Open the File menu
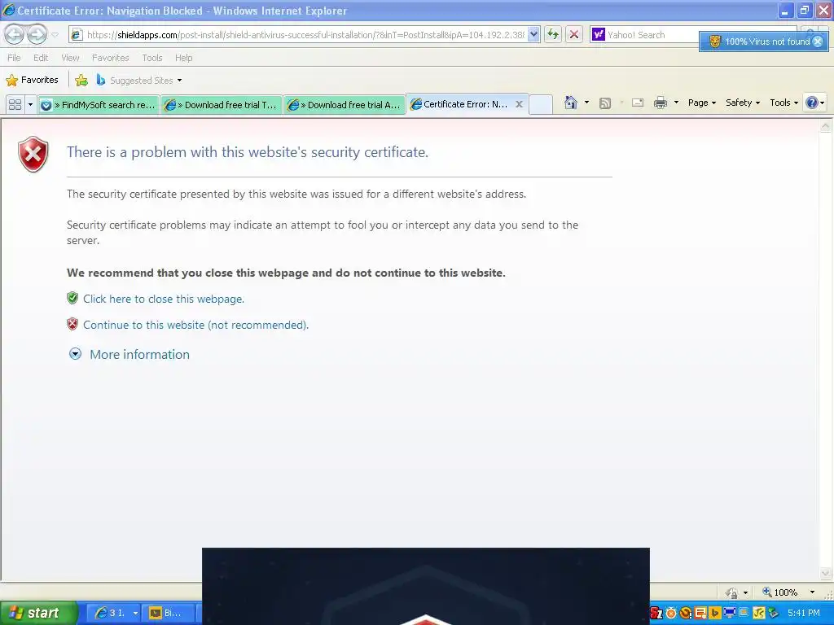Viewport: 834px width, 625px height. click(x=14, y=58)
